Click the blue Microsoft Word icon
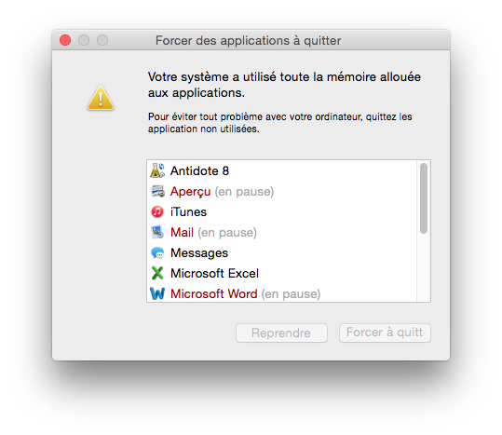502x435 pixels. 157,293
